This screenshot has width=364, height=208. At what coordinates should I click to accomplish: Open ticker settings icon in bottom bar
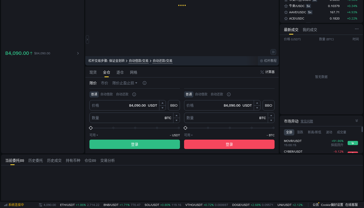click(41, 205)
